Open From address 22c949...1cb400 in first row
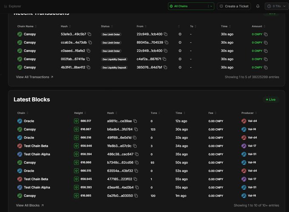The width and height of the screenshot is (289, 212). click(x=150, y=34)
